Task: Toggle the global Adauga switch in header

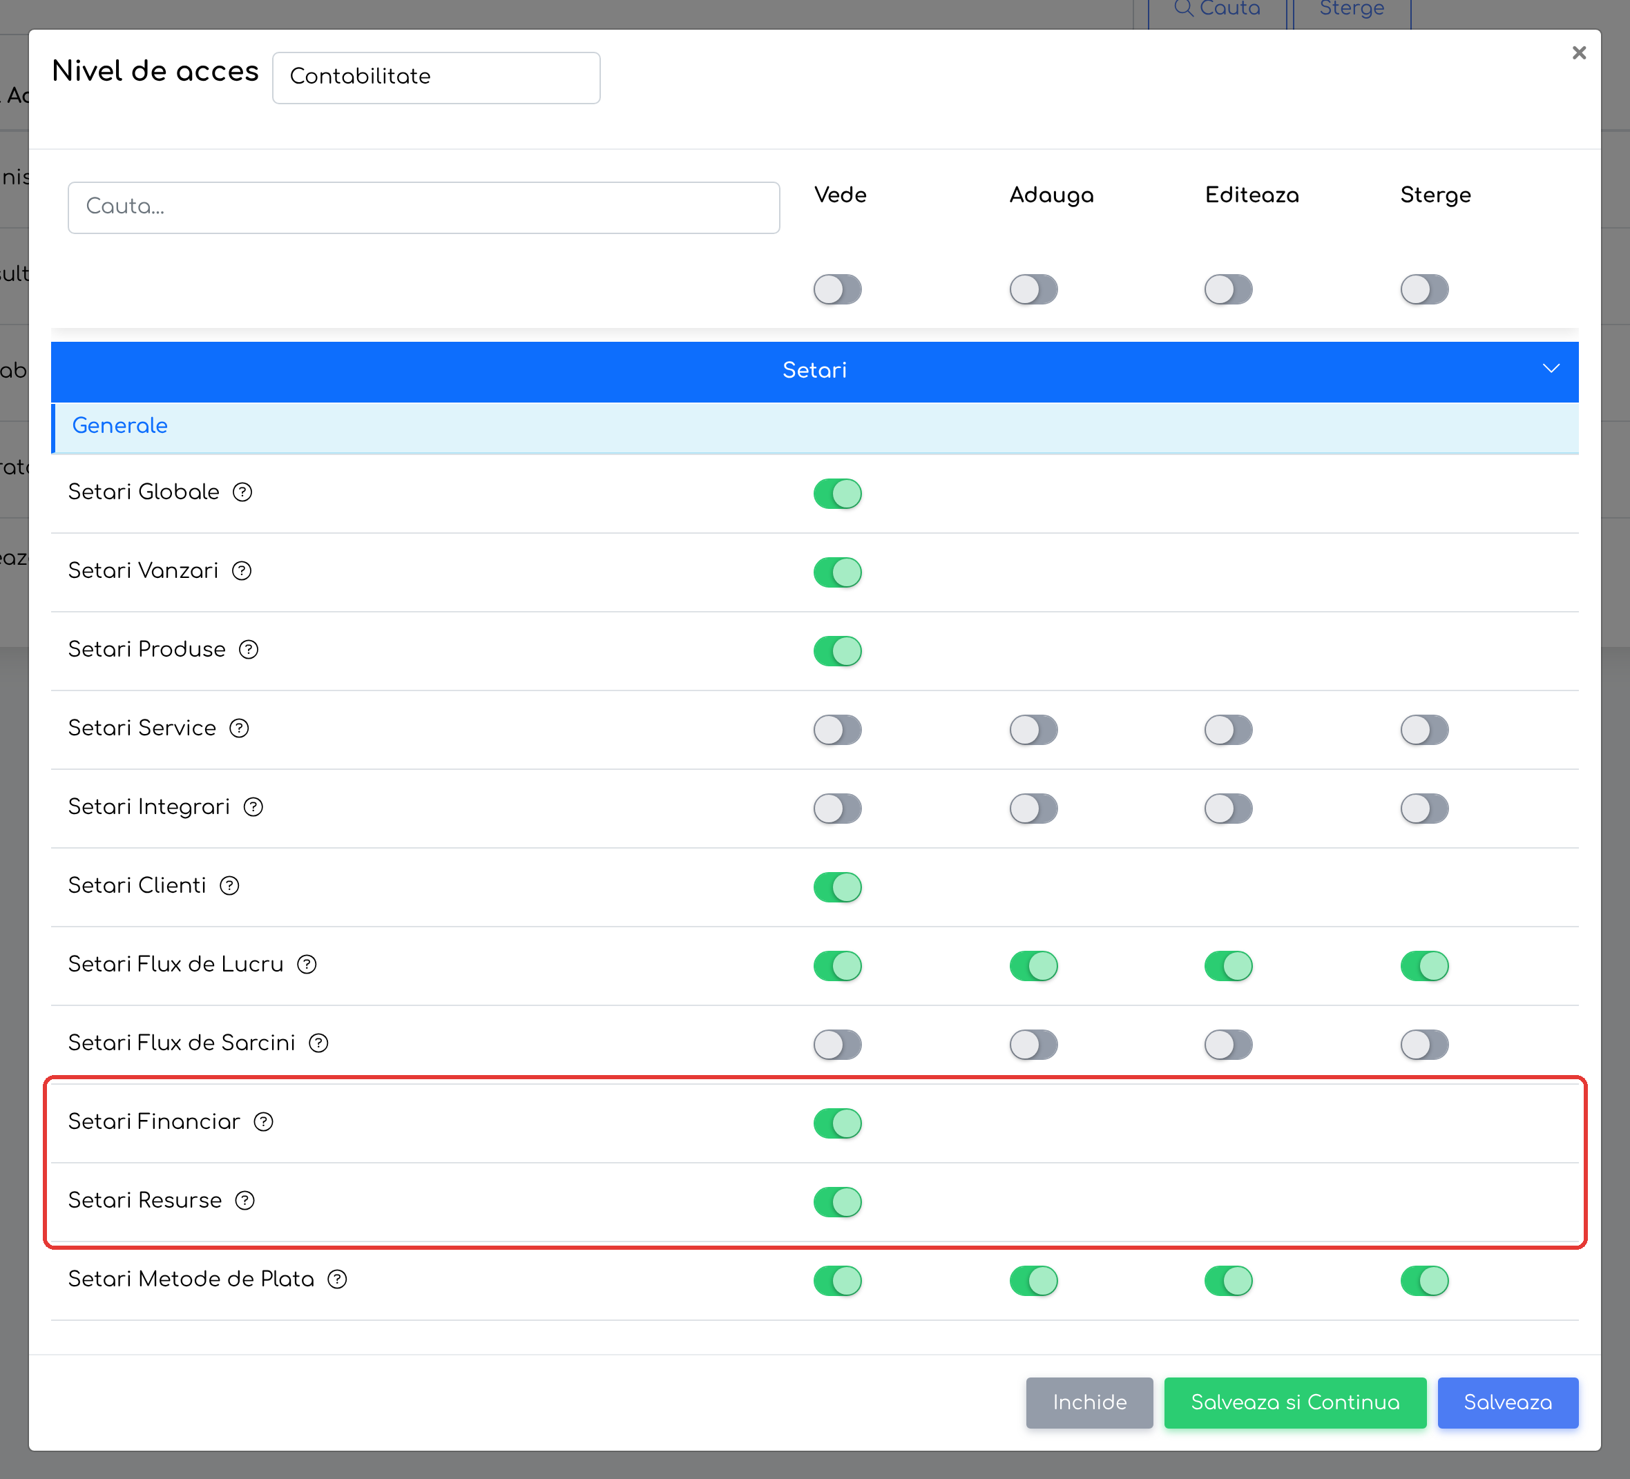Action: click(1033, 289)
